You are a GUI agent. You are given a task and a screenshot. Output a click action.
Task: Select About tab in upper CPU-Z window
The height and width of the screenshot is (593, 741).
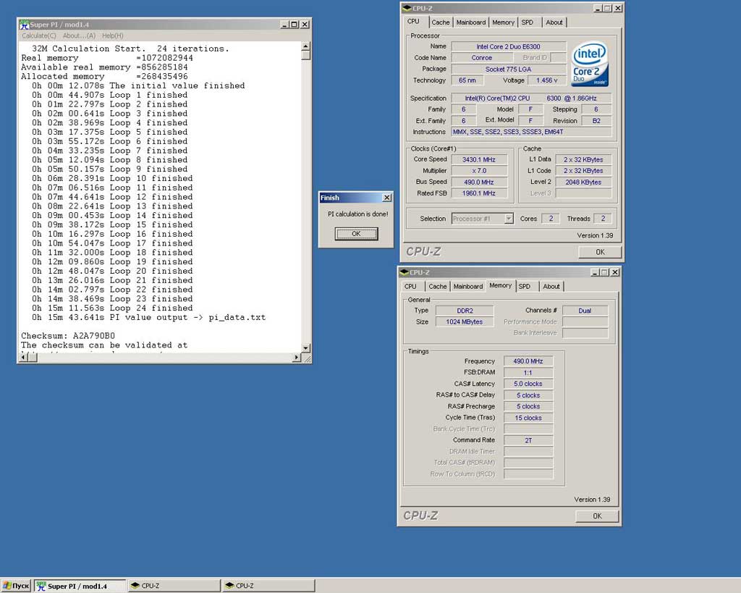coord(554,22)
